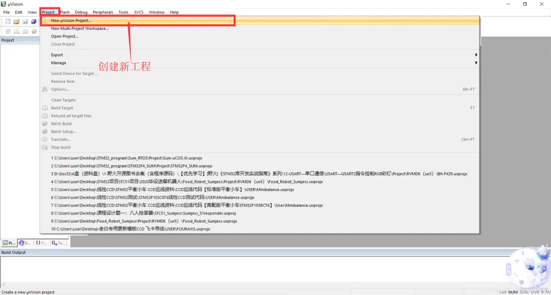Viewport: 551px width, 295px height.
Task: Click the Save floppy disk icon
Action: [25, 22]
